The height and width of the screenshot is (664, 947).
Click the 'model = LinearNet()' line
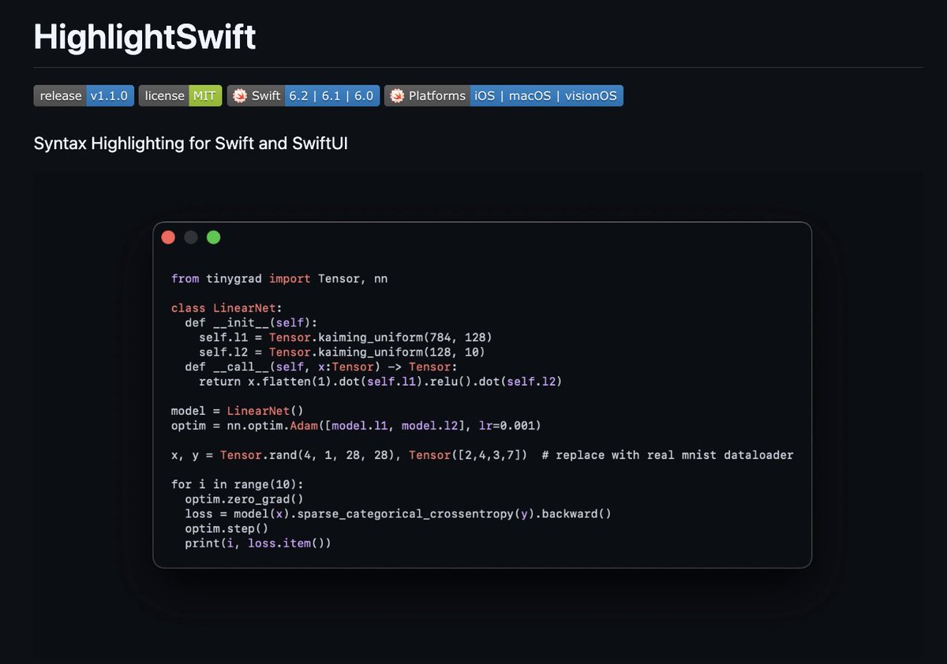[x=238, y=411]
